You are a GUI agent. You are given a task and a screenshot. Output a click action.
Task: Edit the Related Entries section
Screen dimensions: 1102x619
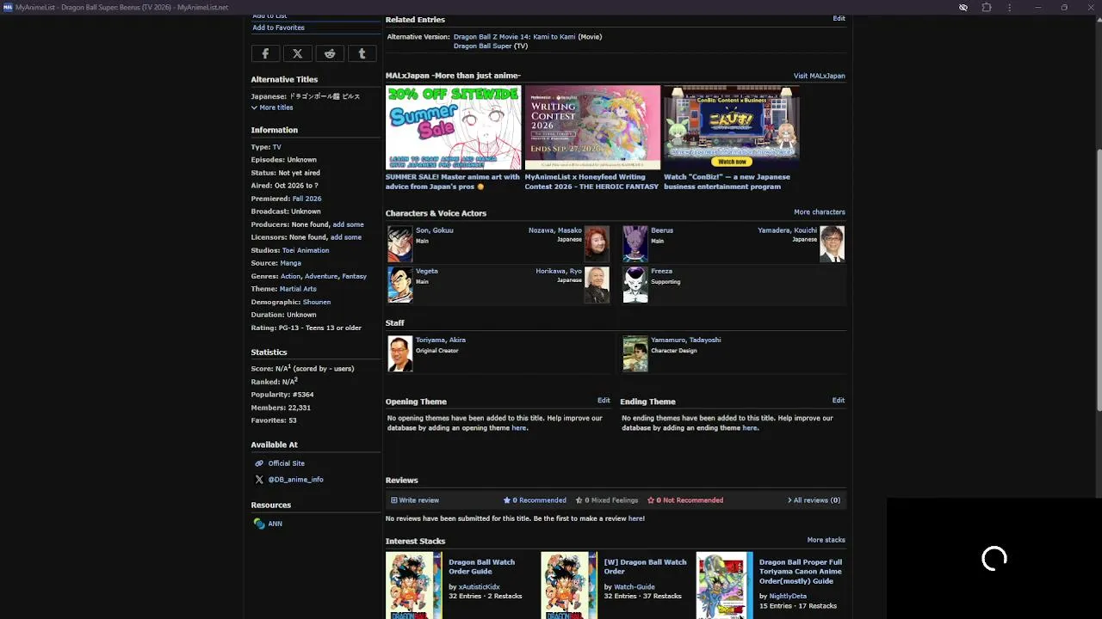[x=839, y=18]
